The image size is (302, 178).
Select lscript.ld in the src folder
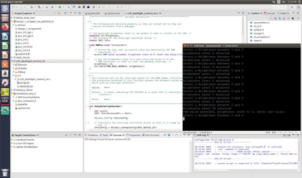click(x=24, y=83)
